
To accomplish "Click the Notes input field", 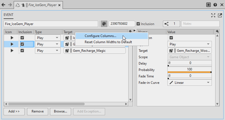I will coord(200,24).
